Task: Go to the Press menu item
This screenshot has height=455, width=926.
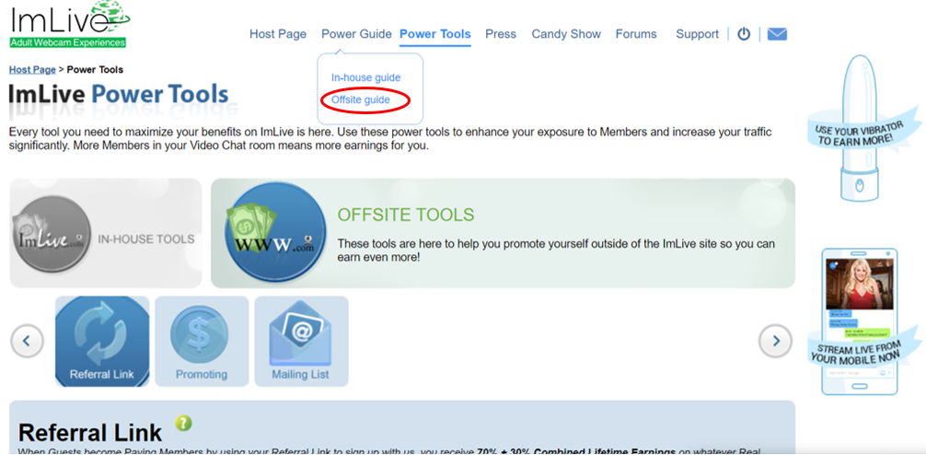Action: pyautogui.click(x=501, y=34)
